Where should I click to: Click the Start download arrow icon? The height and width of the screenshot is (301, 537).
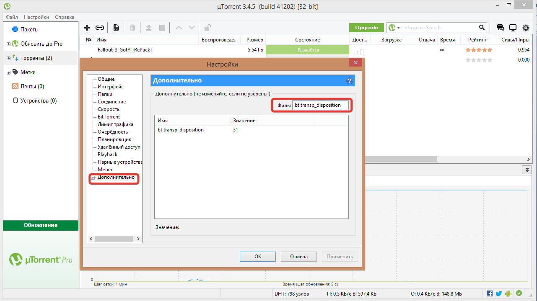pyautogui.click(x=148, y=28)
